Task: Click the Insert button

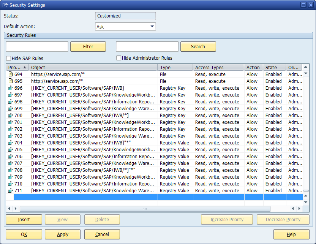Action: coord(24,220)
